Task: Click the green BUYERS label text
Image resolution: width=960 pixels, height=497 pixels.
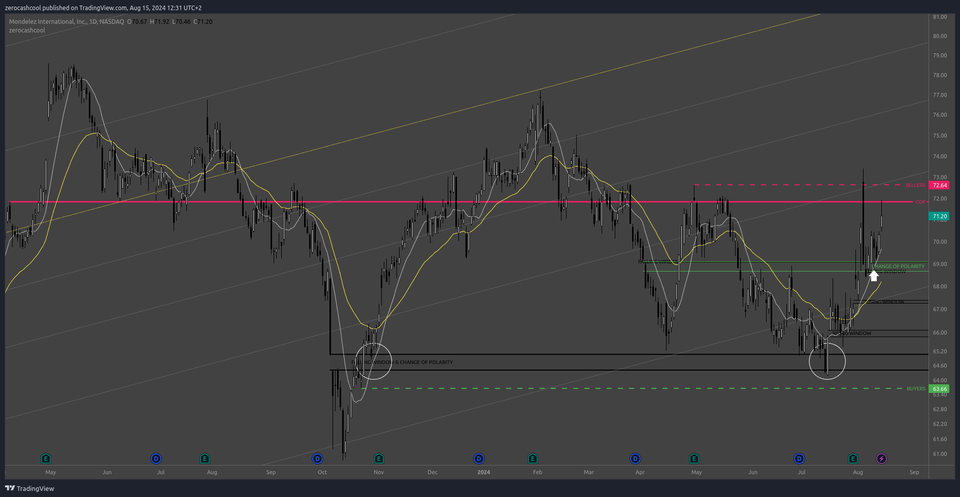Action: point(916,389)
